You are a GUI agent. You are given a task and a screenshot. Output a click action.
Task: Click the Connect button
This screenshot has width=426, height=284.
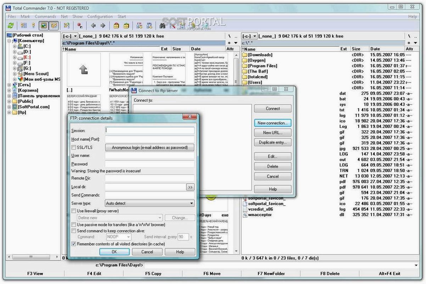point(273,108)
